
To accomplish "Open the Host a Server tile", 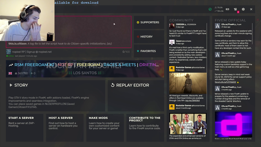I will (x=65, y=128).
